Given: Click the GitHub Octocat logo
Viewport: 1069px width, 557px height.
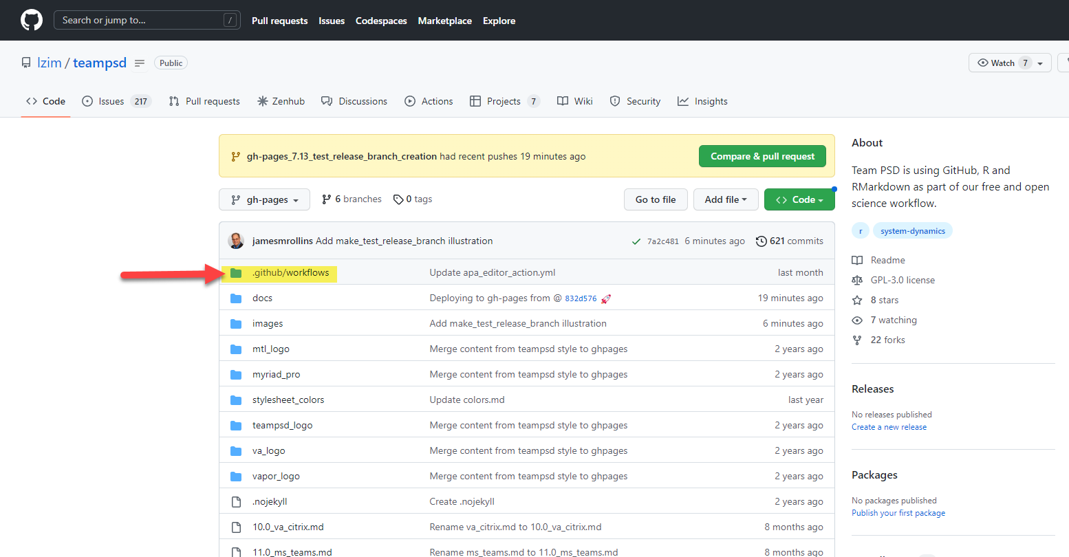Looking at the screenshot, I should click(32, 20).
